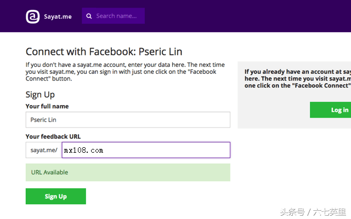Click the Your full name label

(47, 106)
